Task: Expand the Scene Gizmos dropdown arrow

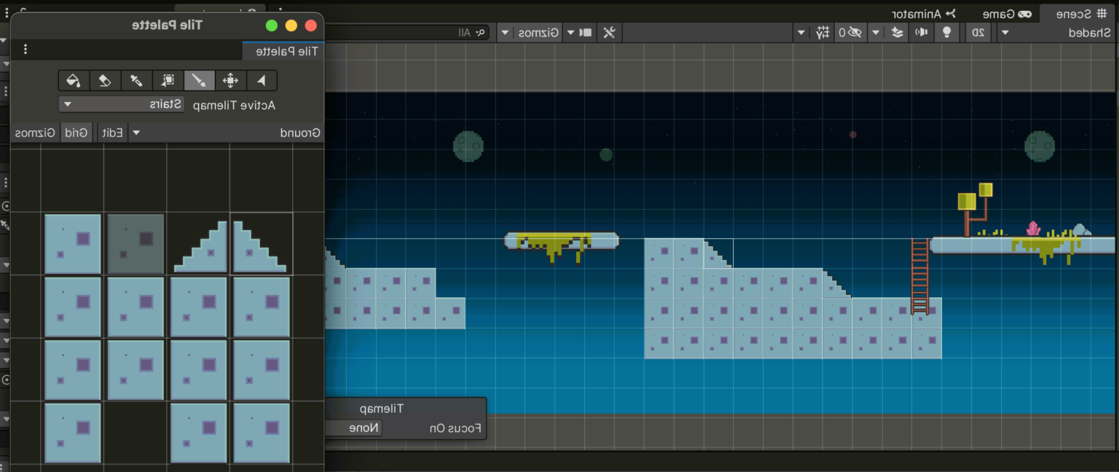Action: (x=505, y=32)
